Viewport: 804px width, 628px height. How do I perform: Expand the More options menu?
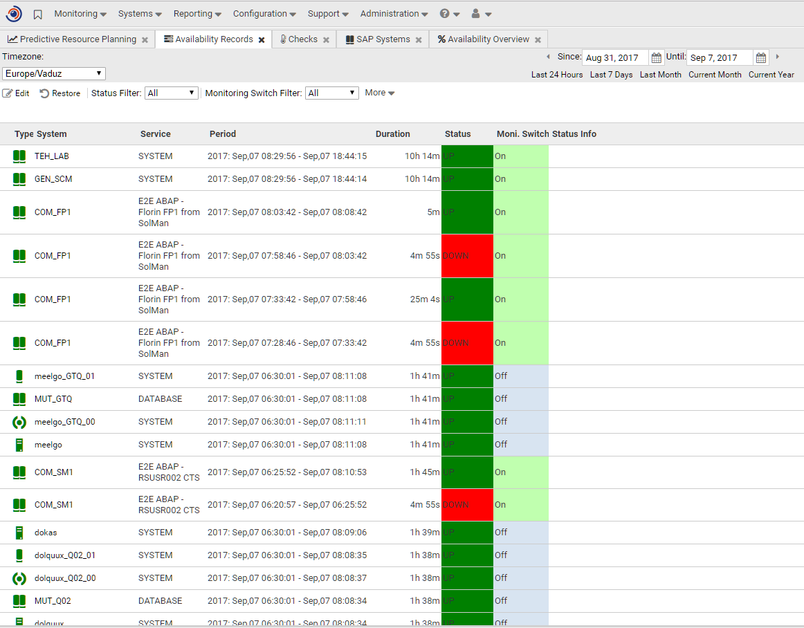point(379,93)
